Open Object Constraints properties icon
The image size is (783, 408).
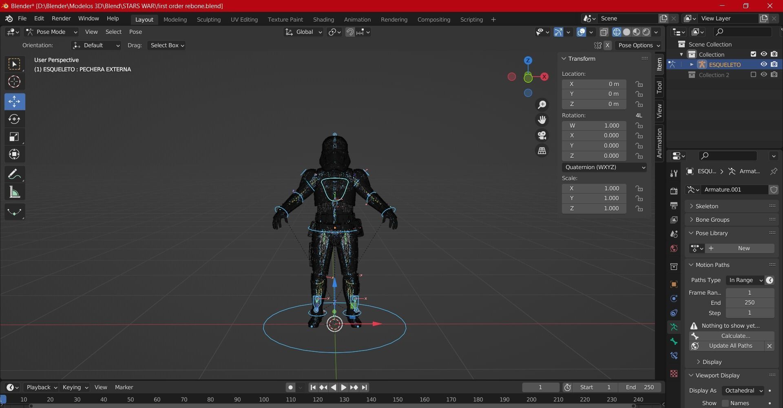[x=674, y=313]
